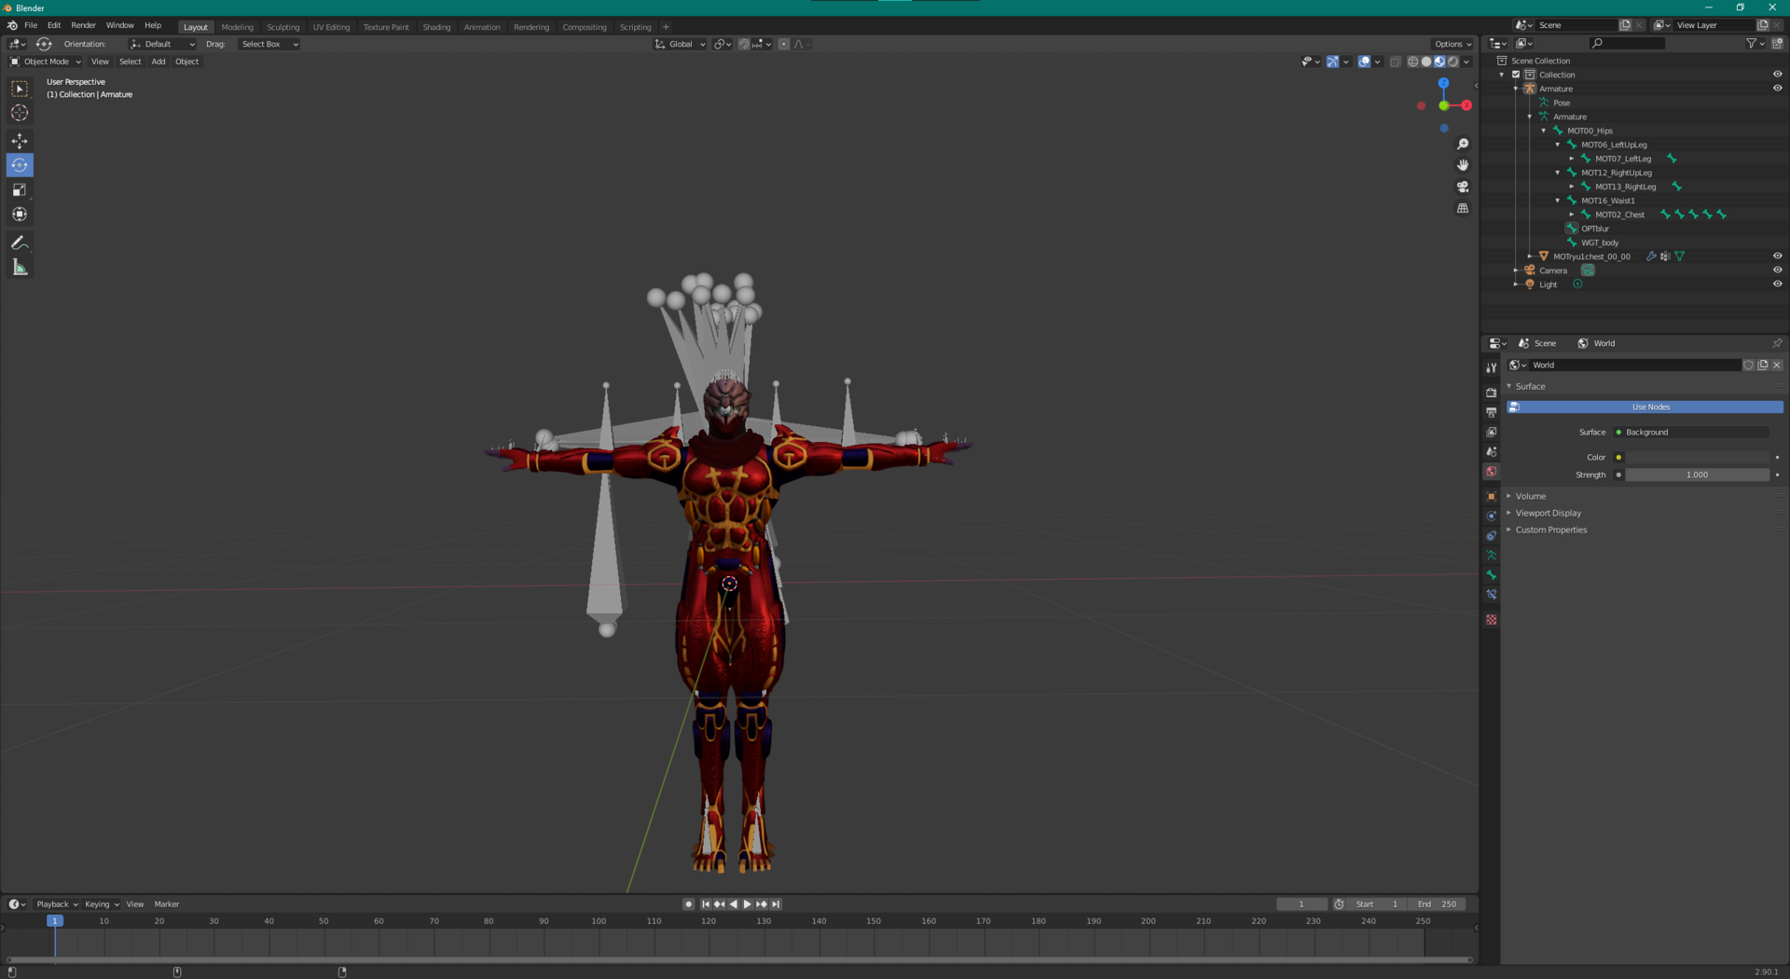The image size is (1790, 979).
Task: Switch to solid viewport shading
Action: [1426, 62]
